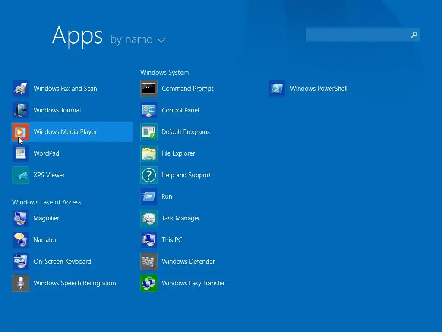Click the Windows Speech Recognition microphone icon
Screen dimensions: 442x332
point(21,283)
